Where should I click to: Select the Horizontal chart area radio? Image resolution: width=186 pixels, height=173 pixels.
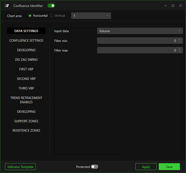coord(30,16)
